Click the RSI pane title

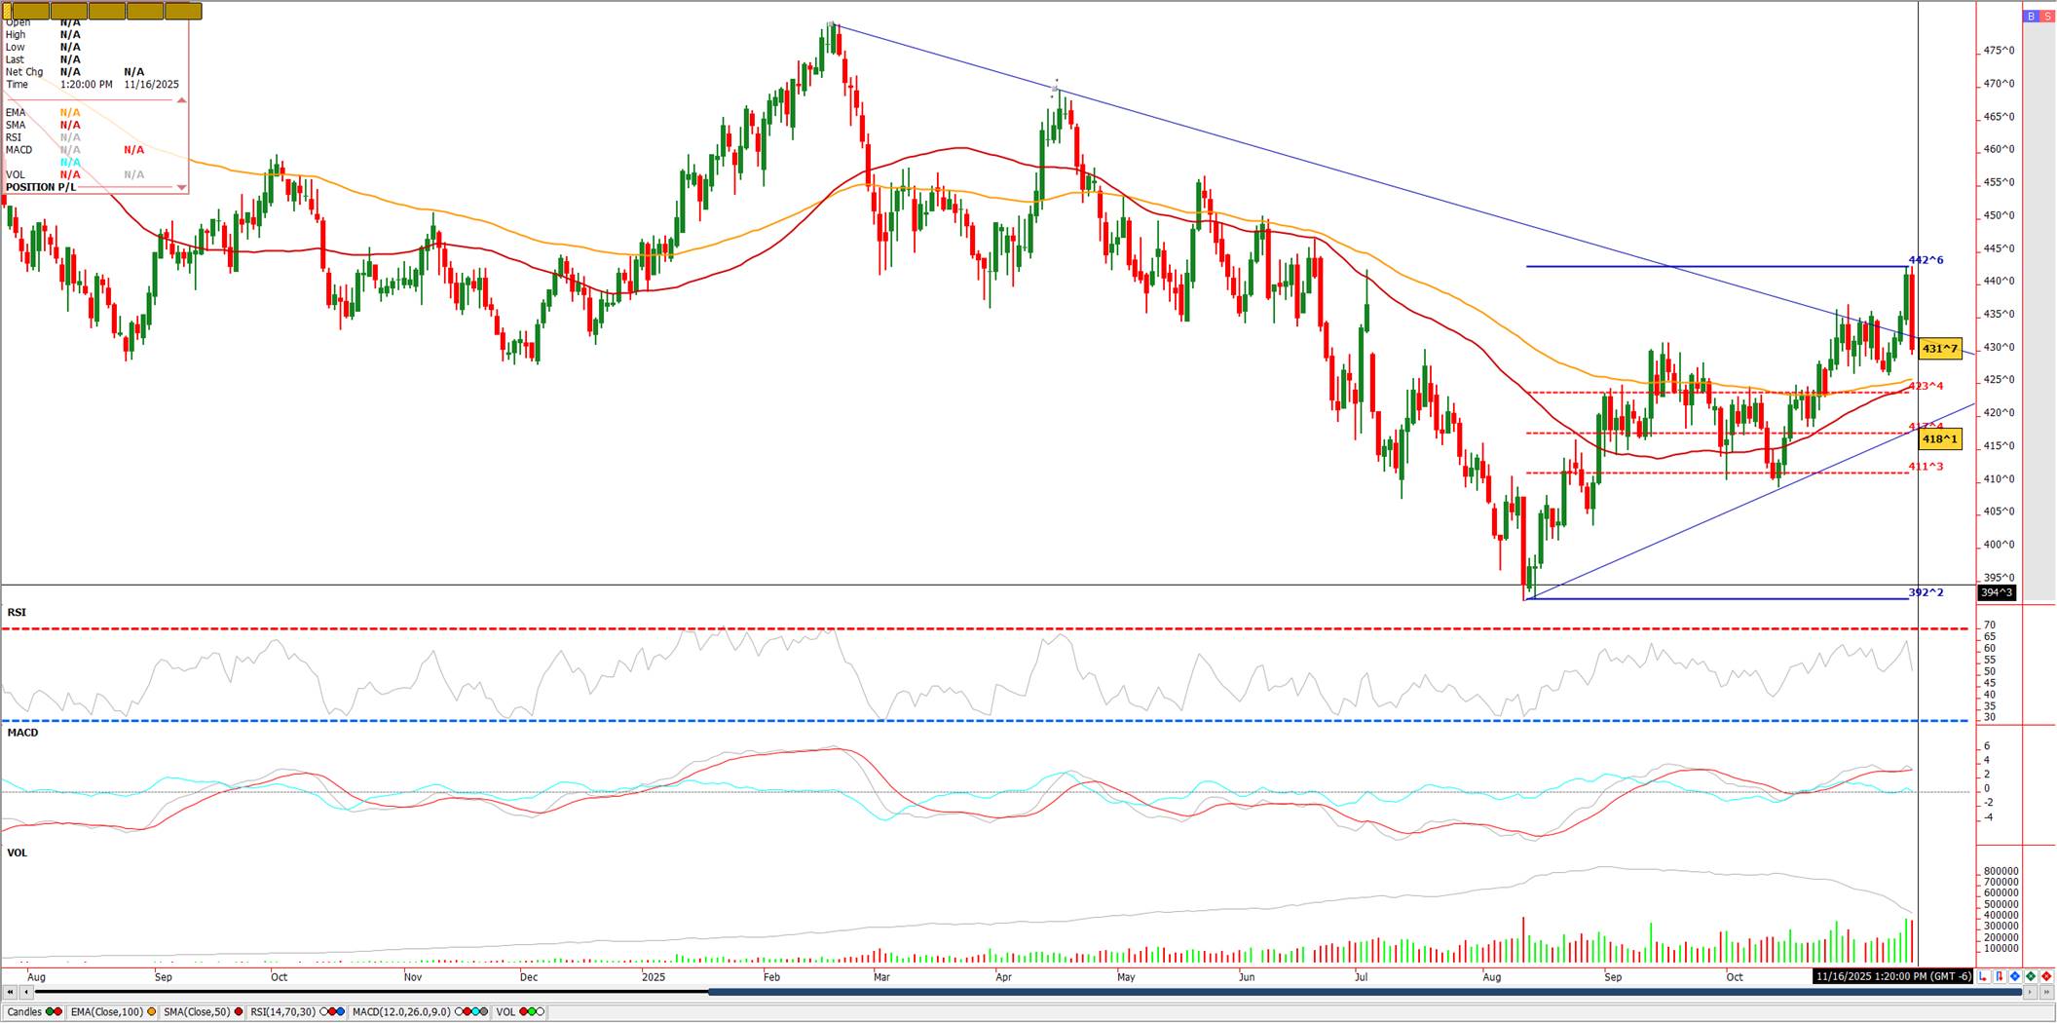pyautogui.click(x=17, y=613)
